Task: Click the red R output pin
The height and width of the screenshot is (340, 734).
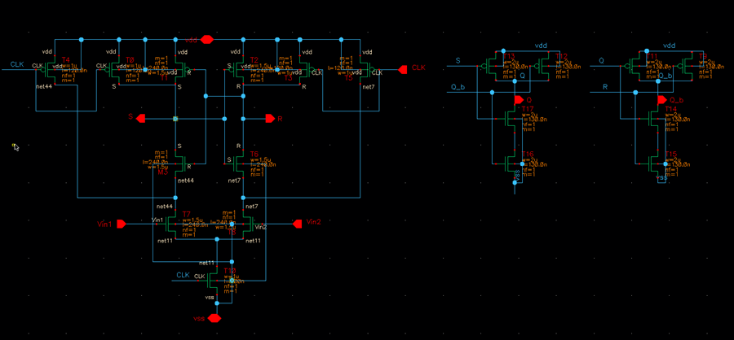Action: 270,118
